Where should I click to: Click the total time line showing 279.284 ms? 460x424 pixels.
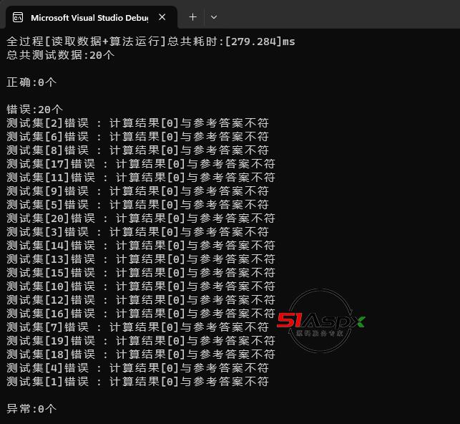[150, 42]
